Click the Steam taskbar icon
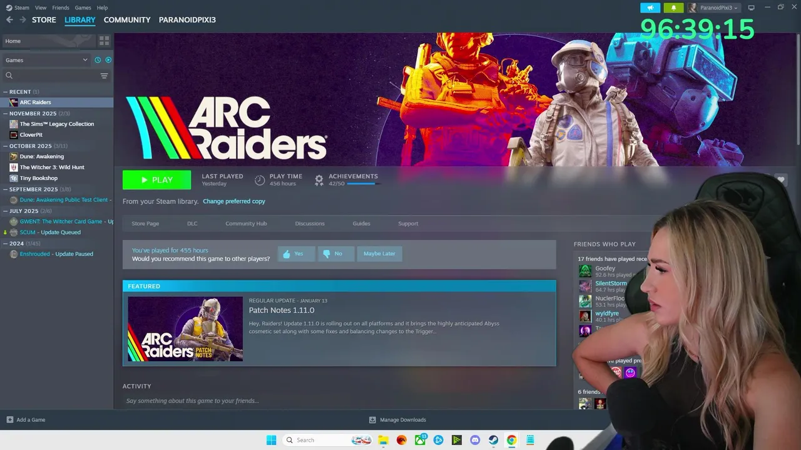Image resolution: width=801 pixels, height=450 pixels. (x=493, y=440)
